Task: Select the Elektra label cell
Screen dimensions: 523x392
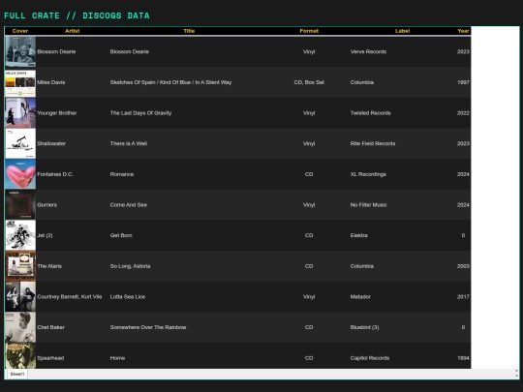Action: click(358, 235)
